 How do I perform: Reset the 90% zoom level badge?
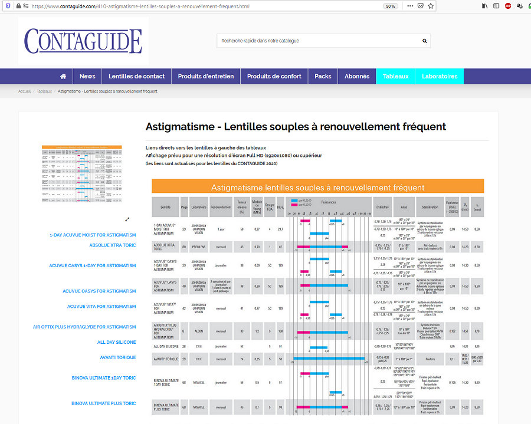(x=390, y=6)
